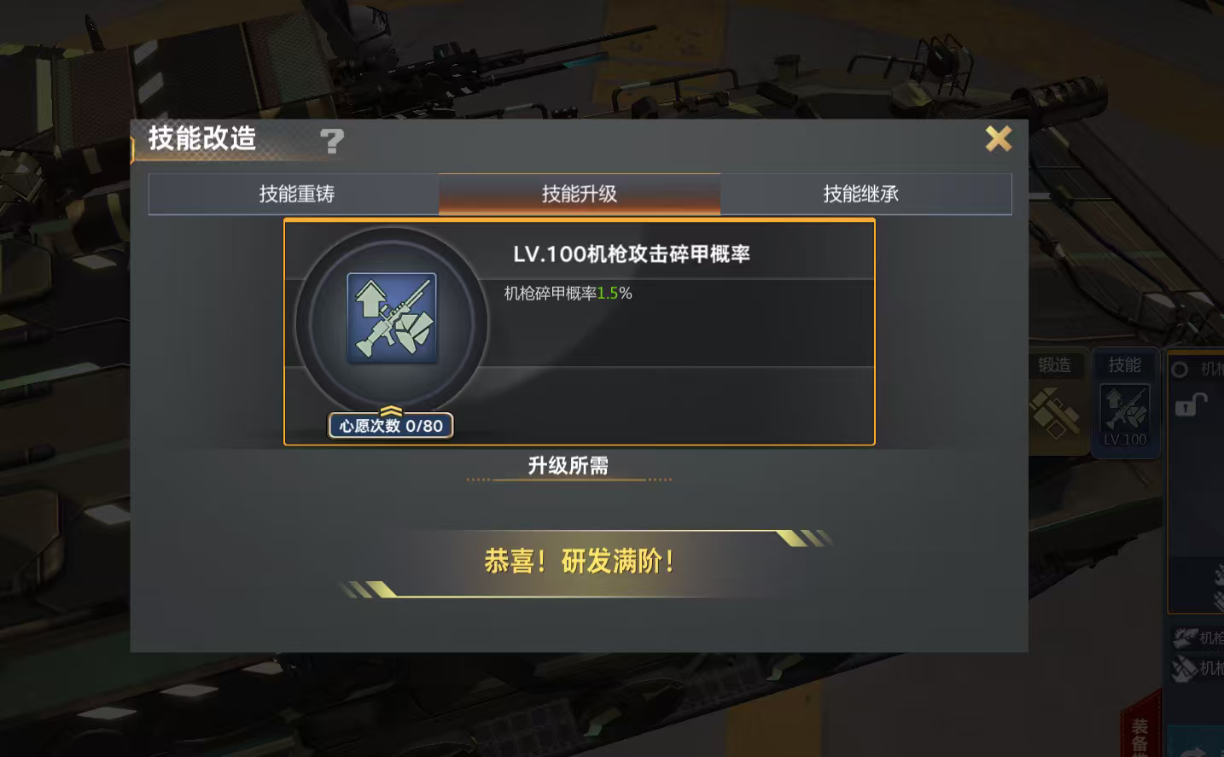Screen dimensions: 1224x757
Task: Click the first 机枪 attribute icon
Action: tap(1185, 638)
